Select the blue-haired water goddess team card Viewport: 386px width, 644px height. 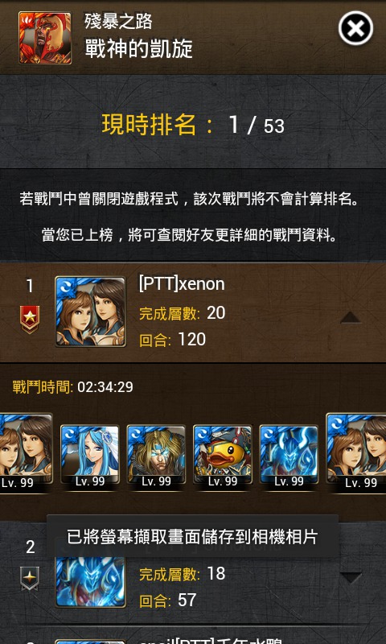pyautogui.click(x=90, y=455)
